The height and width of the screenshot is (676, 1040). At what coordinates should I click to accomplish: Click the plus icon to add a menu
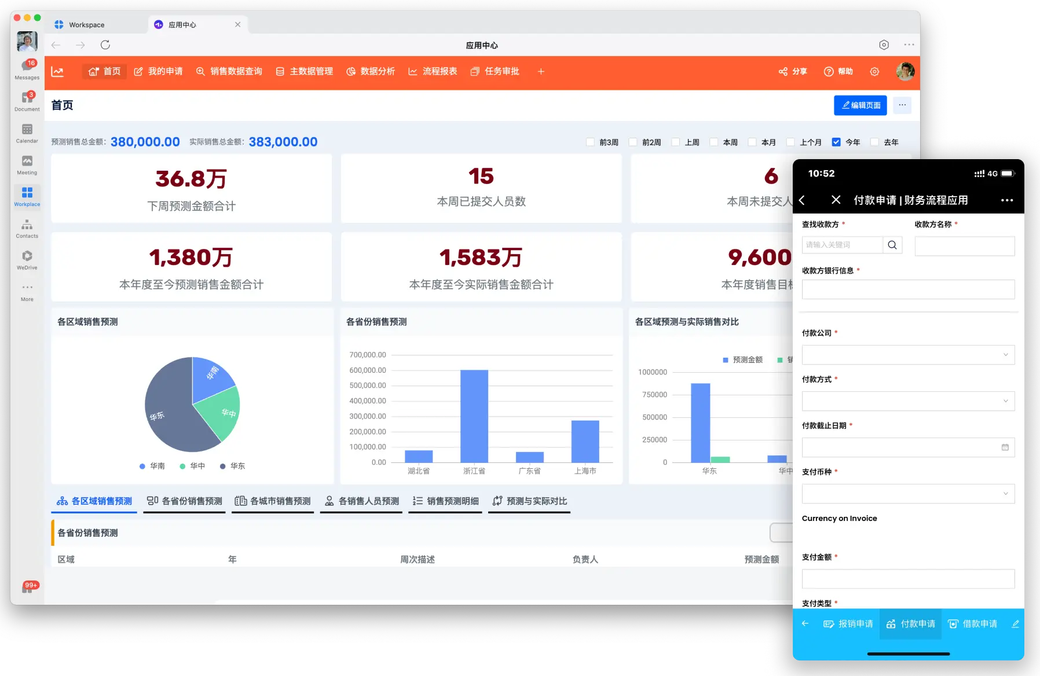541,72
